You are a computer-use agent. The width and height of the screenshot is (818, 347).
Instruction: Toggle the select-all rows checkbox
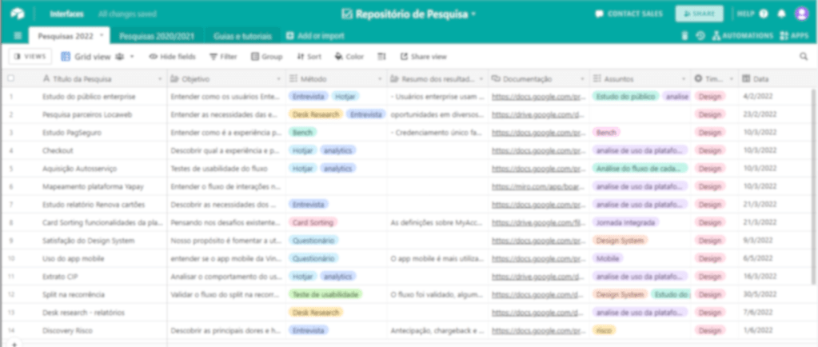coord(11,78)
